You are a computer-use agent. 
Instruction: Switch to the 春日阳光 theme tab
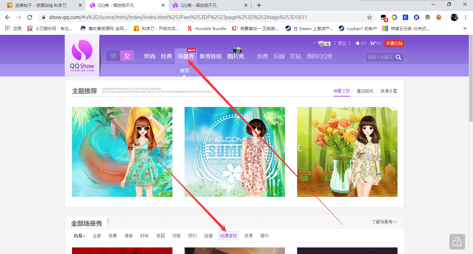tap(365, 91)
